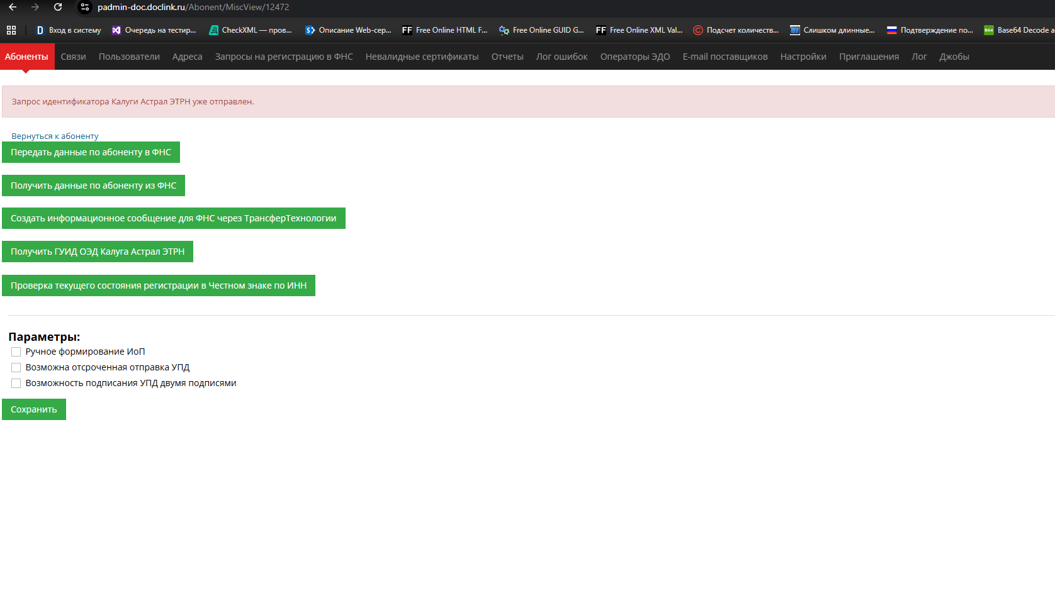This screenshot has height=615, width=1055.
Task: Click the 'Запрос идентификатора Калуги Астрал ЭТРН уже отправлен' alert
Action: [528, 101]
